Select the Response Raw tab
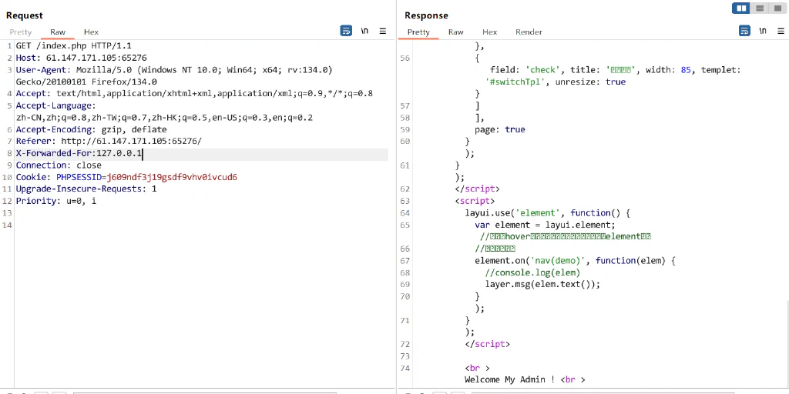 tap(456, 32)
